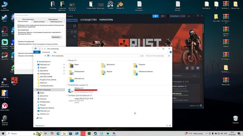The width and height of the screenshot is (243, 136).
Task: Click the Rust game settings gear icon
Action: point(187,68)
